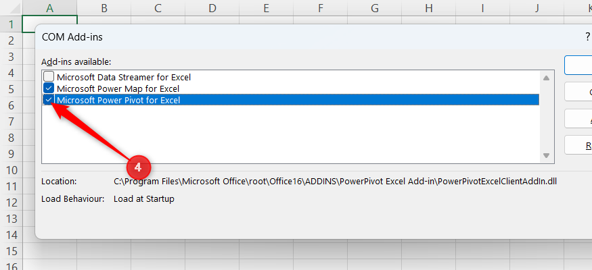Select column G header

(x=375, y=8)
